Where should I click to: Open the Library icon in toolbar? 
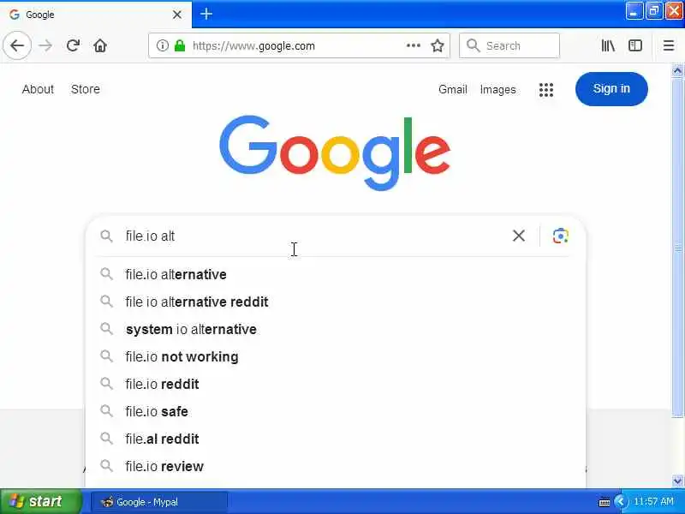click(608, 46)
